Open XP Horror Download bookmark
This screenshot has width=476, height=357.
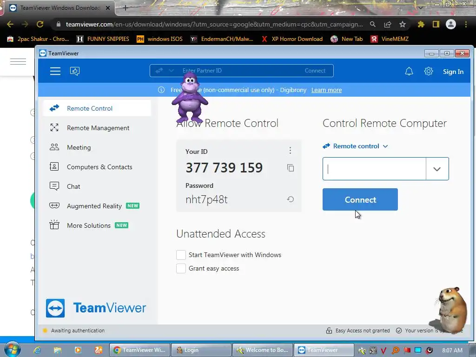[292, 39]
